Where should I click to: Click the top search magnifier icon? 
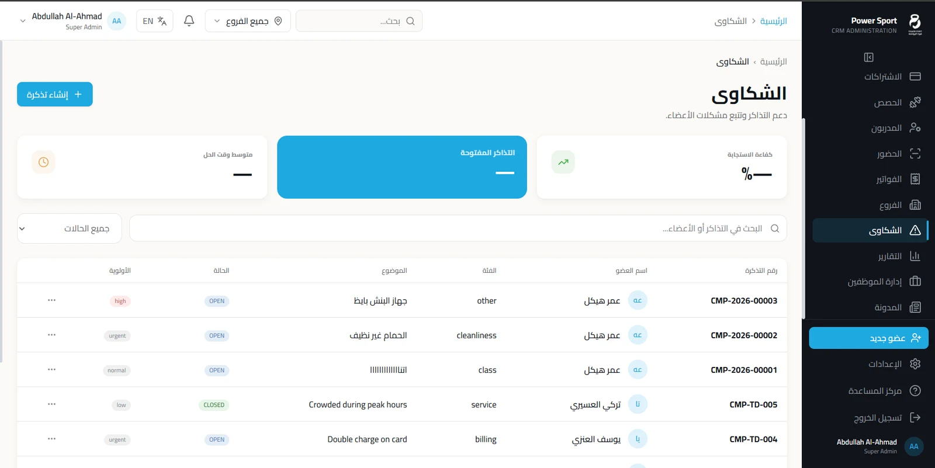tap(410, 21)
